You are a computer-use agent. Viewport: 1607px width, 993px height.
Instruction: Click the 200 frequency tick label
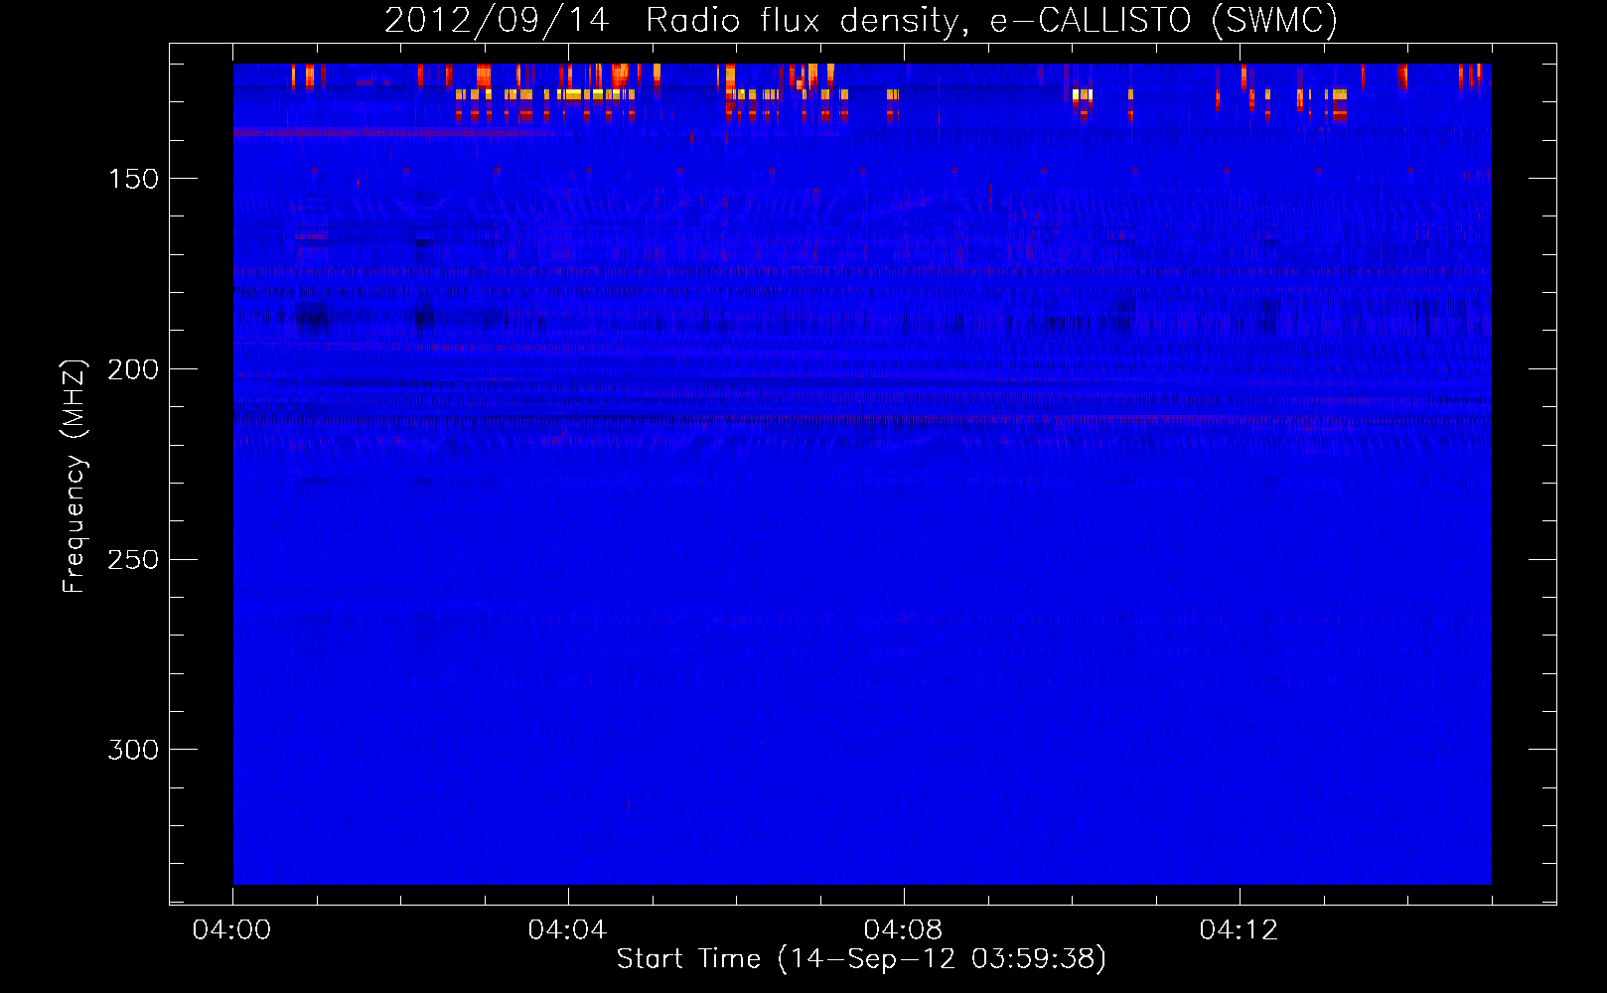pos(133,369)
